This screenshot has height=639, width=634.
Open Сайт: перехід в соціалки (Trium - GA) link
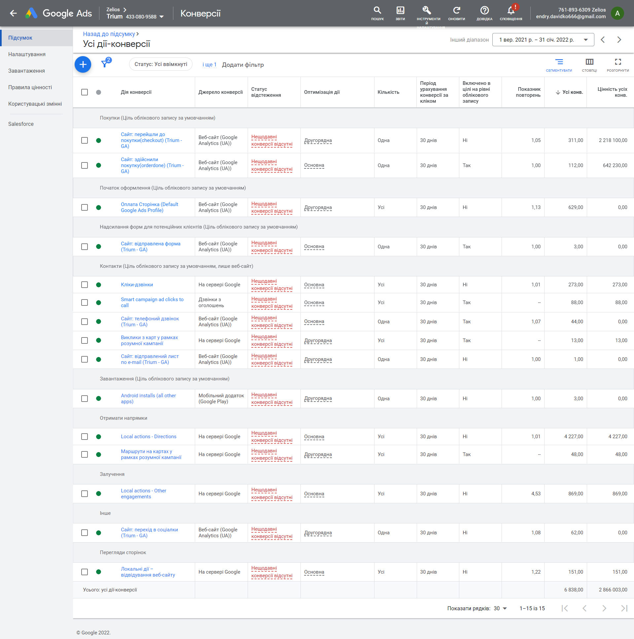pos(149,532)
